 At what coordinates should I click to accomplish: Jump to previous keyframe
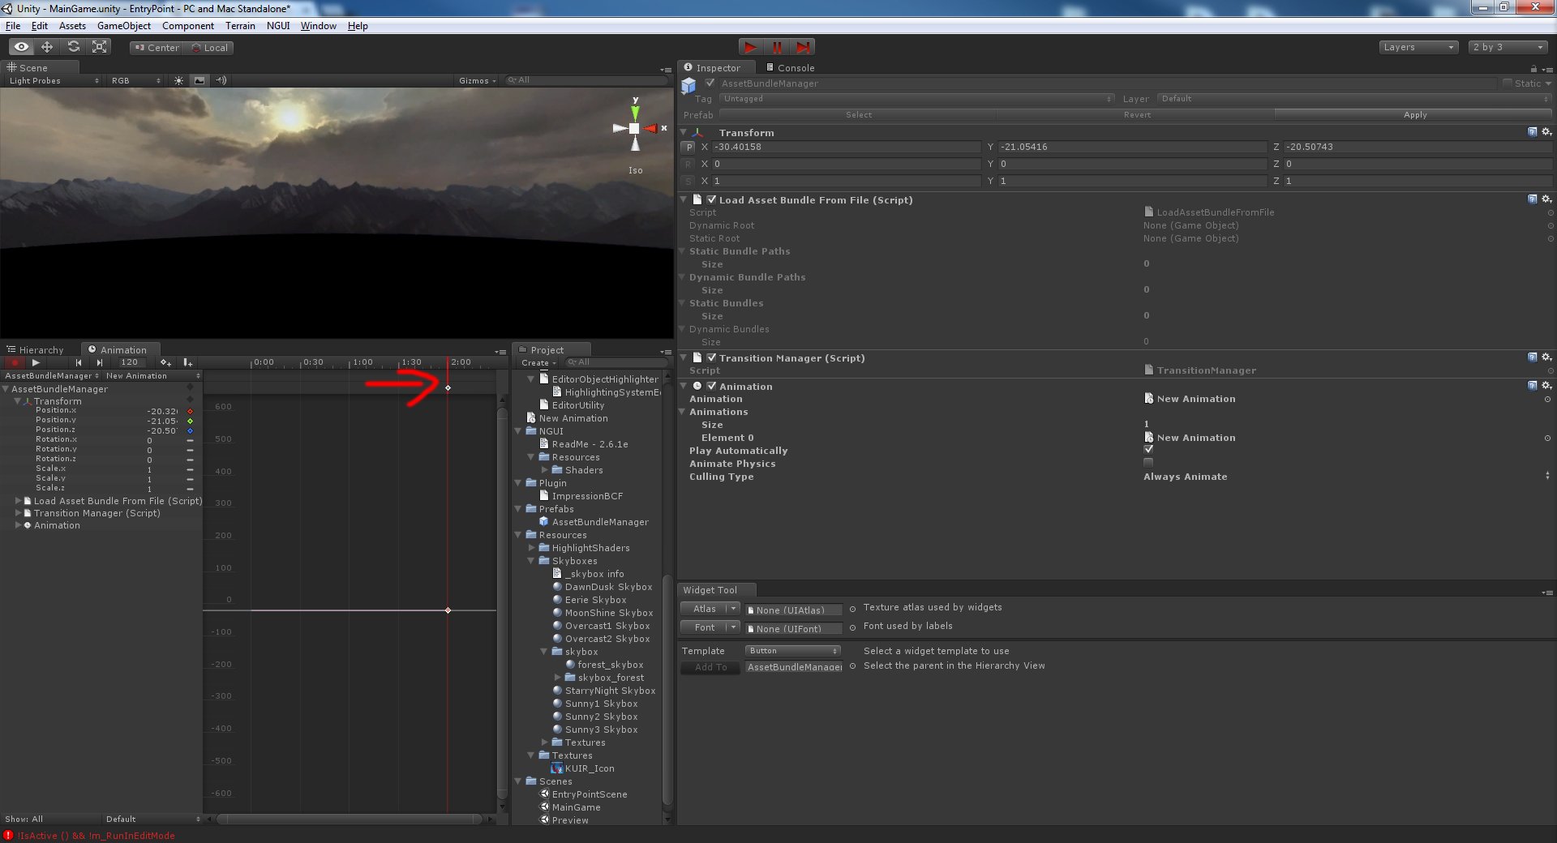79,362
